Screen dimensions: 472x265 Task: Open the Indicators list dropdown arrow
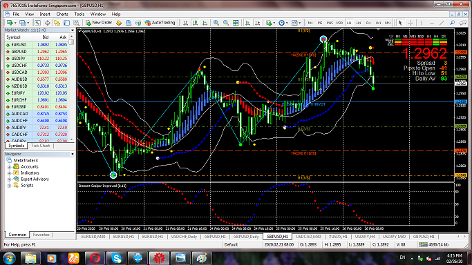click(274, 23)
